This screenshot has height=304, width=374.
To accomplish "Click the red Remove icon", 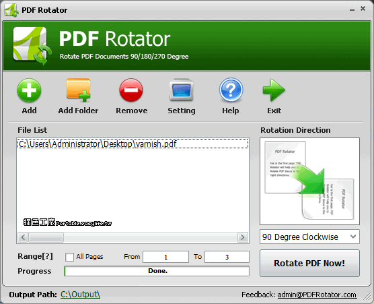I will tap(131, 90).
